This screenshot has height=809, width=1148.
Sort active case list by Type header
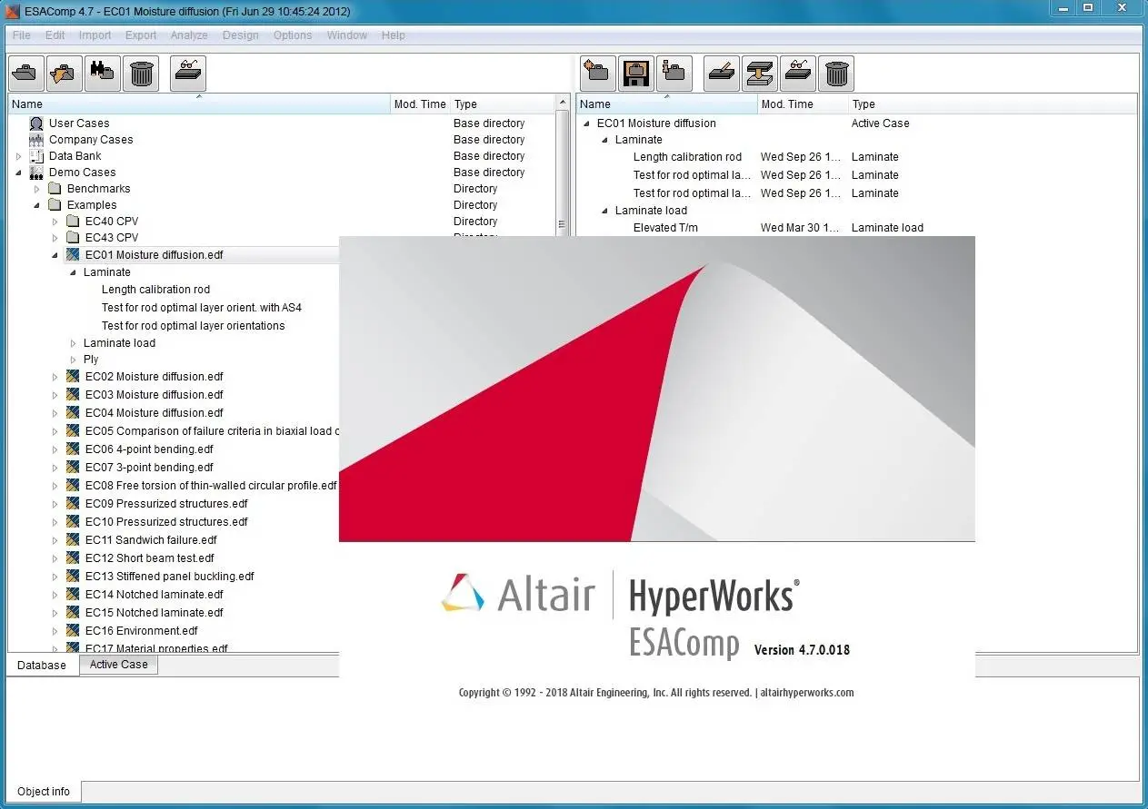pos(993,104)
